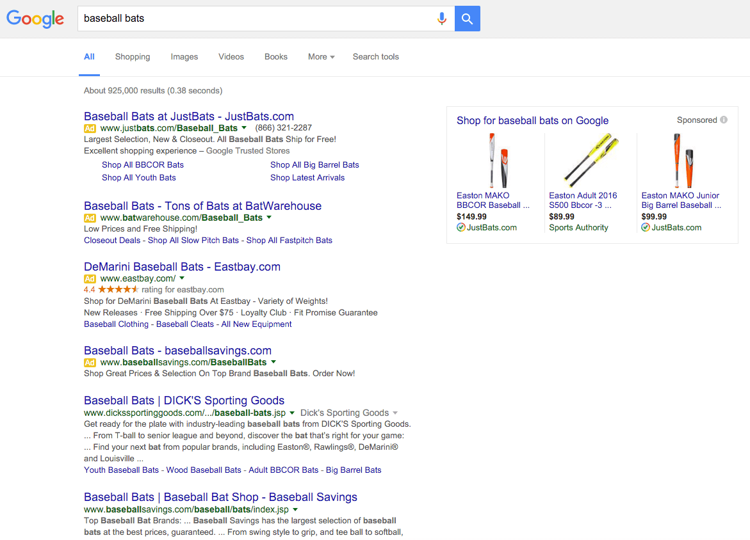Open All New Equipment sitelink
Image resolution: width=750 pixels, height=540 pixels.
coord(256,324)
